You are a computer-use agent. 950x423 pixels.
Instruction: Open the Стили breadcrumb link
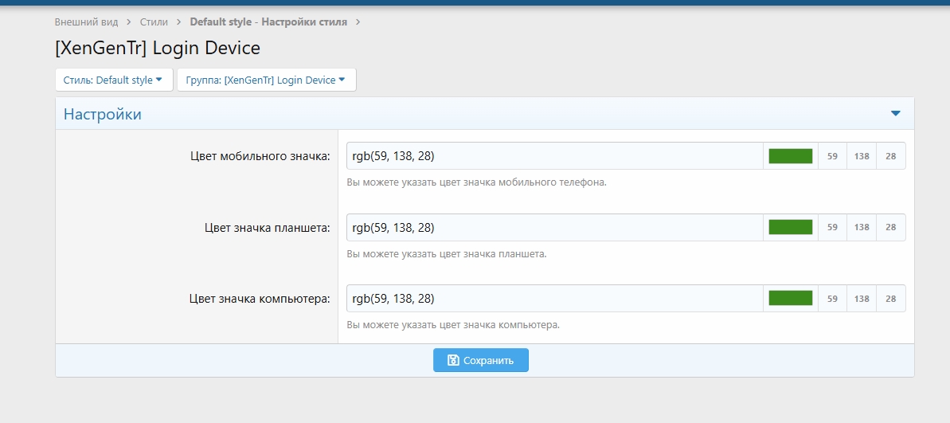tap(154, 22)
